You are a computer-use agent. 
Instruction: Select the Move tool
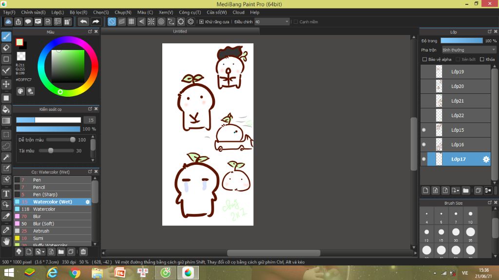6,84
